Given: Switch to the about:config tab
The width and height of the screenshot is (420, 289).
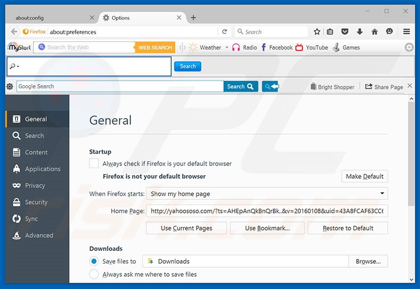Looking at the screenshot, I should [x=51, y=18].
